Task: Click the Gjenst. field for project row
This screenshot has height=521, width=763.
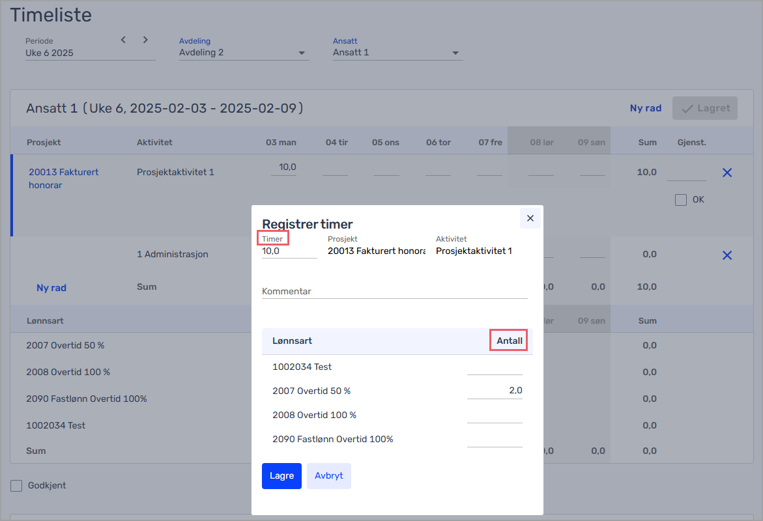Action: (687, 173)
